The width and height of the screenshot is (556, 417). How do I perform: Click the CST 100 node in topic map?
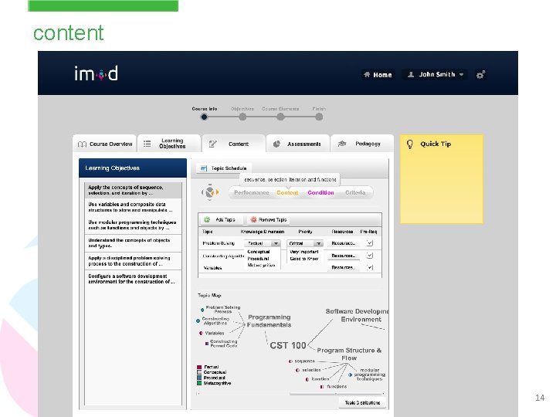288,345
